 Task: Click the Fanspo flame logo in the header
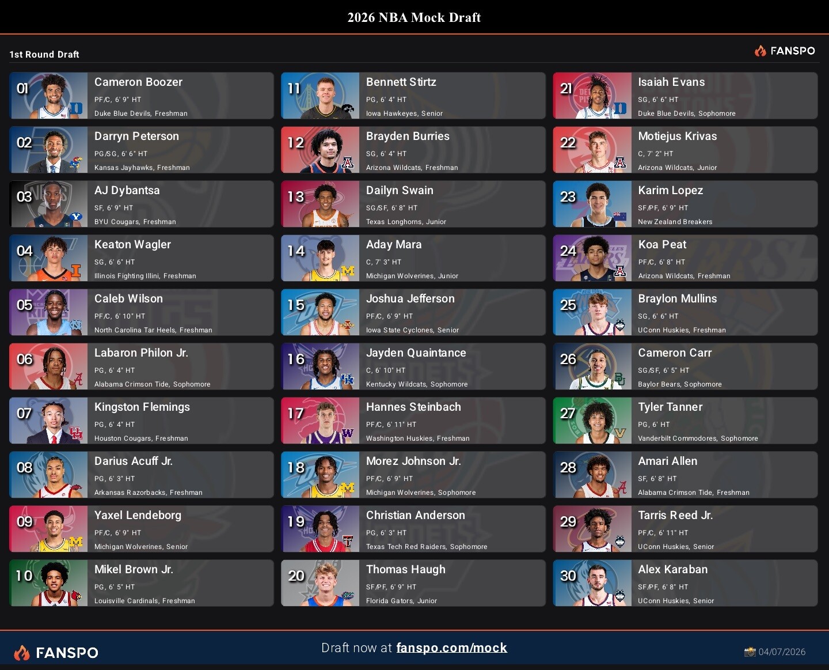760,51
